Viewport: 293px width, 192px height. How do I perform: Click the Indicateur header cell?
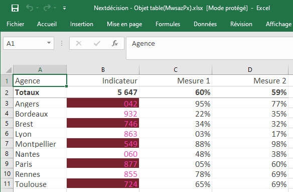pyautogui.click(x=103, y=80)
